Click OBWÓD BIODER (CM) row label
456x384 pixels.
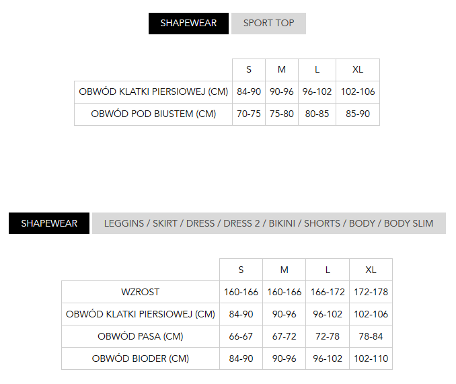pyautogui.click(x=141, y=358)
